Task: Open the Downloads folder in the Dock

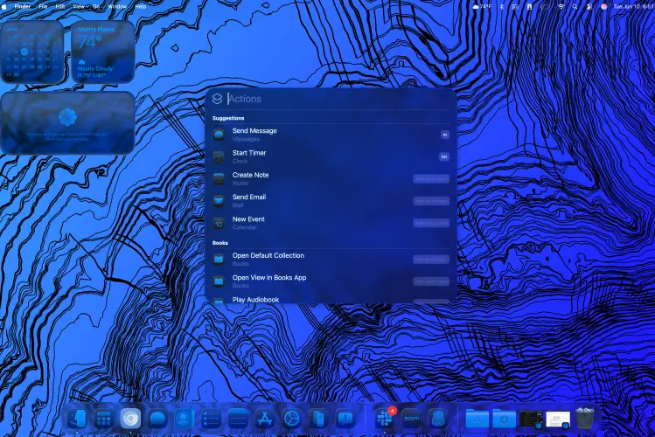Action: pyautogui.click(x=504, y=419)
